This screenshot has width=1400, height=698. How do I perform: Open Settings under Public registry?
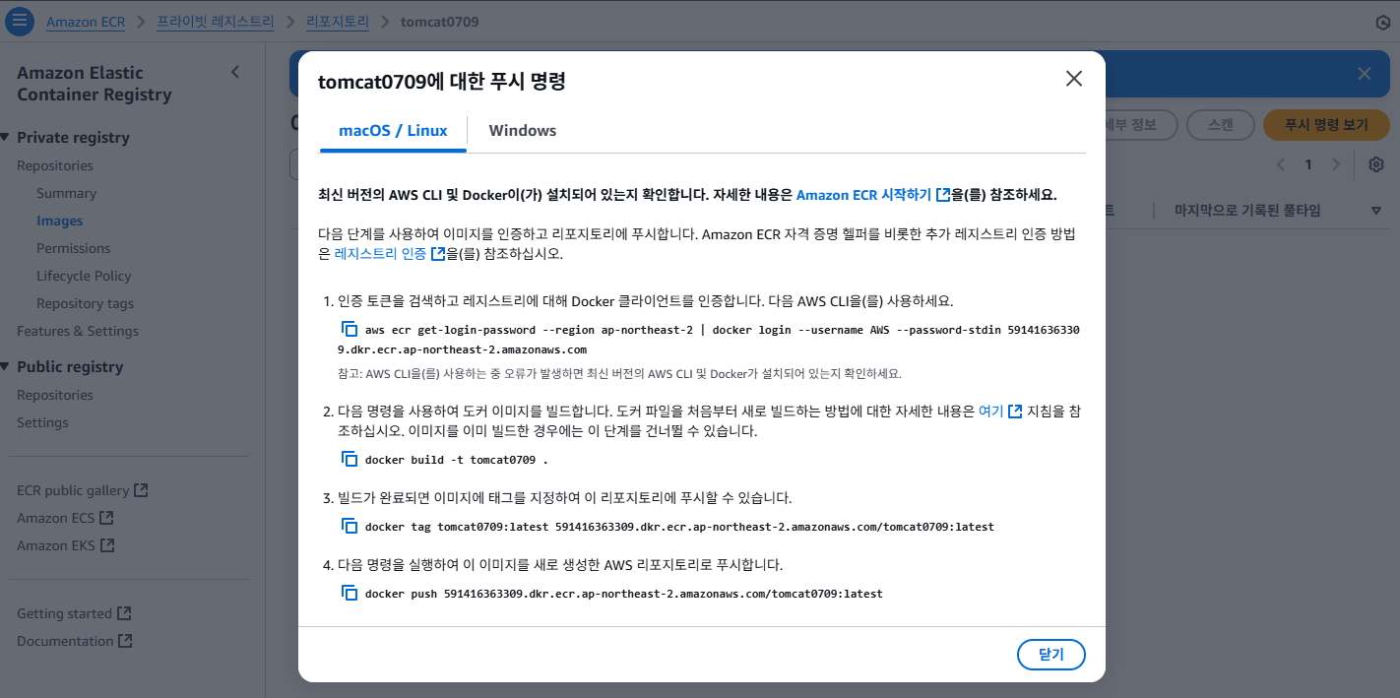(x=42, y=422)
